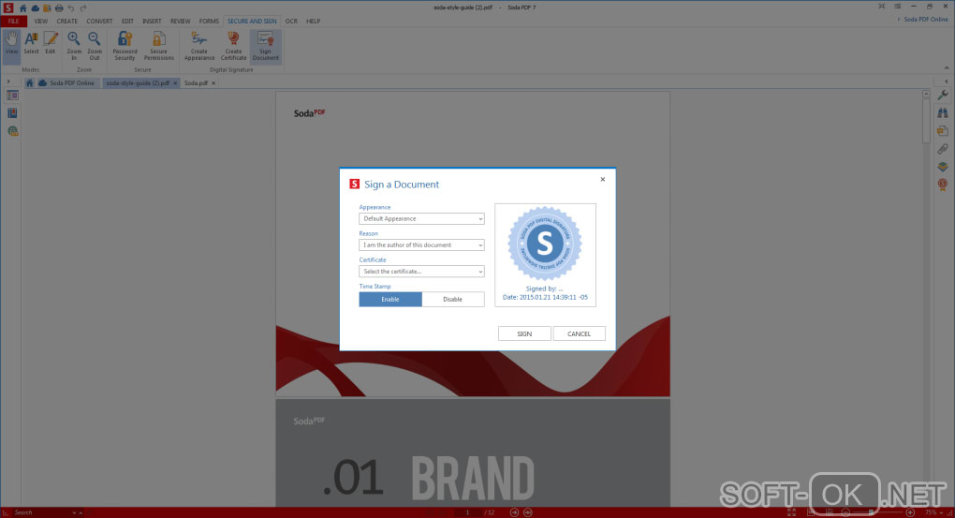Click the CANCEL button in dialog

tap(579, 334)
